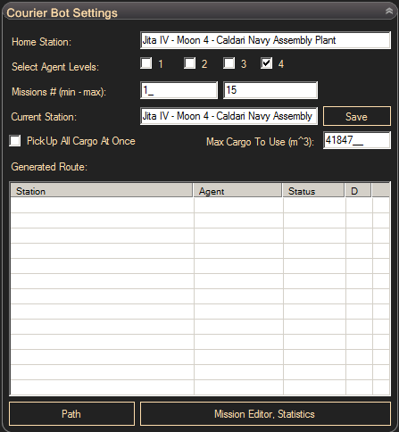Toggle PickUp All Cargo At Once
This screenshot has width=399, height=432.
click(x=15, y=141)
